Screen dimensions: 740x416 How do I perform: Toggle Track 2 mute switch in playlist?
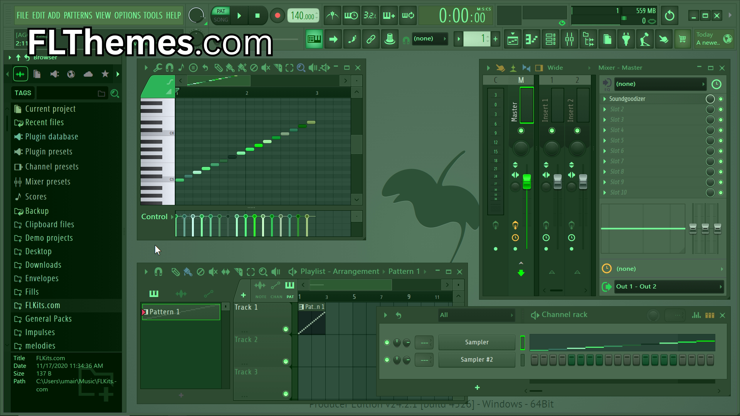tap(286, 361)
